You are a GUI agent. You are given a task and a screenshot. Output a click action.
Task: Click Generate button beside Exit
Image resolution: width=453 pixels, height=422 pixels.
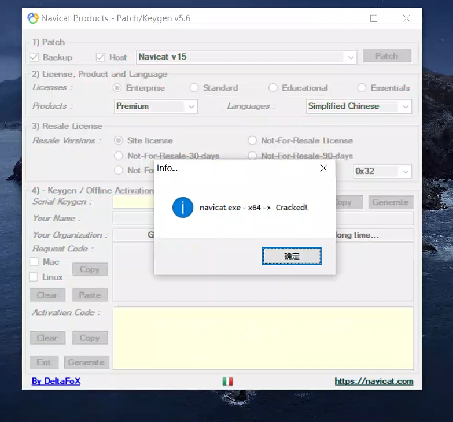tap(86, 362)
